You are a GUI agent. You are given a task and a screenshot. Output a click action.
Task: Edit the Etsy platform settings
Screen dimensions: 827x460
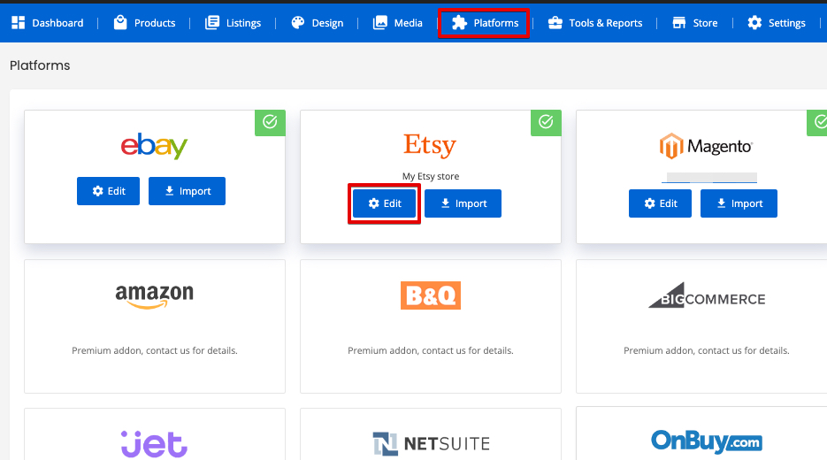(384, 203)
